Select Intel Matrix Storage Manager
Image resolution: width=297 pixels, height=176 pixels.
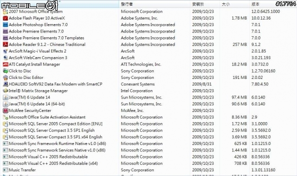coord(38,91)
